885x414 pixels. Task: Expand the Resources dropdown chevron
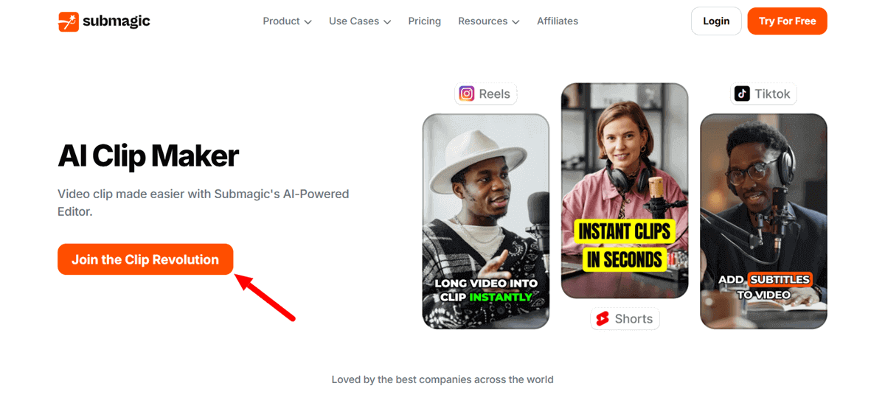coord(516,22)
